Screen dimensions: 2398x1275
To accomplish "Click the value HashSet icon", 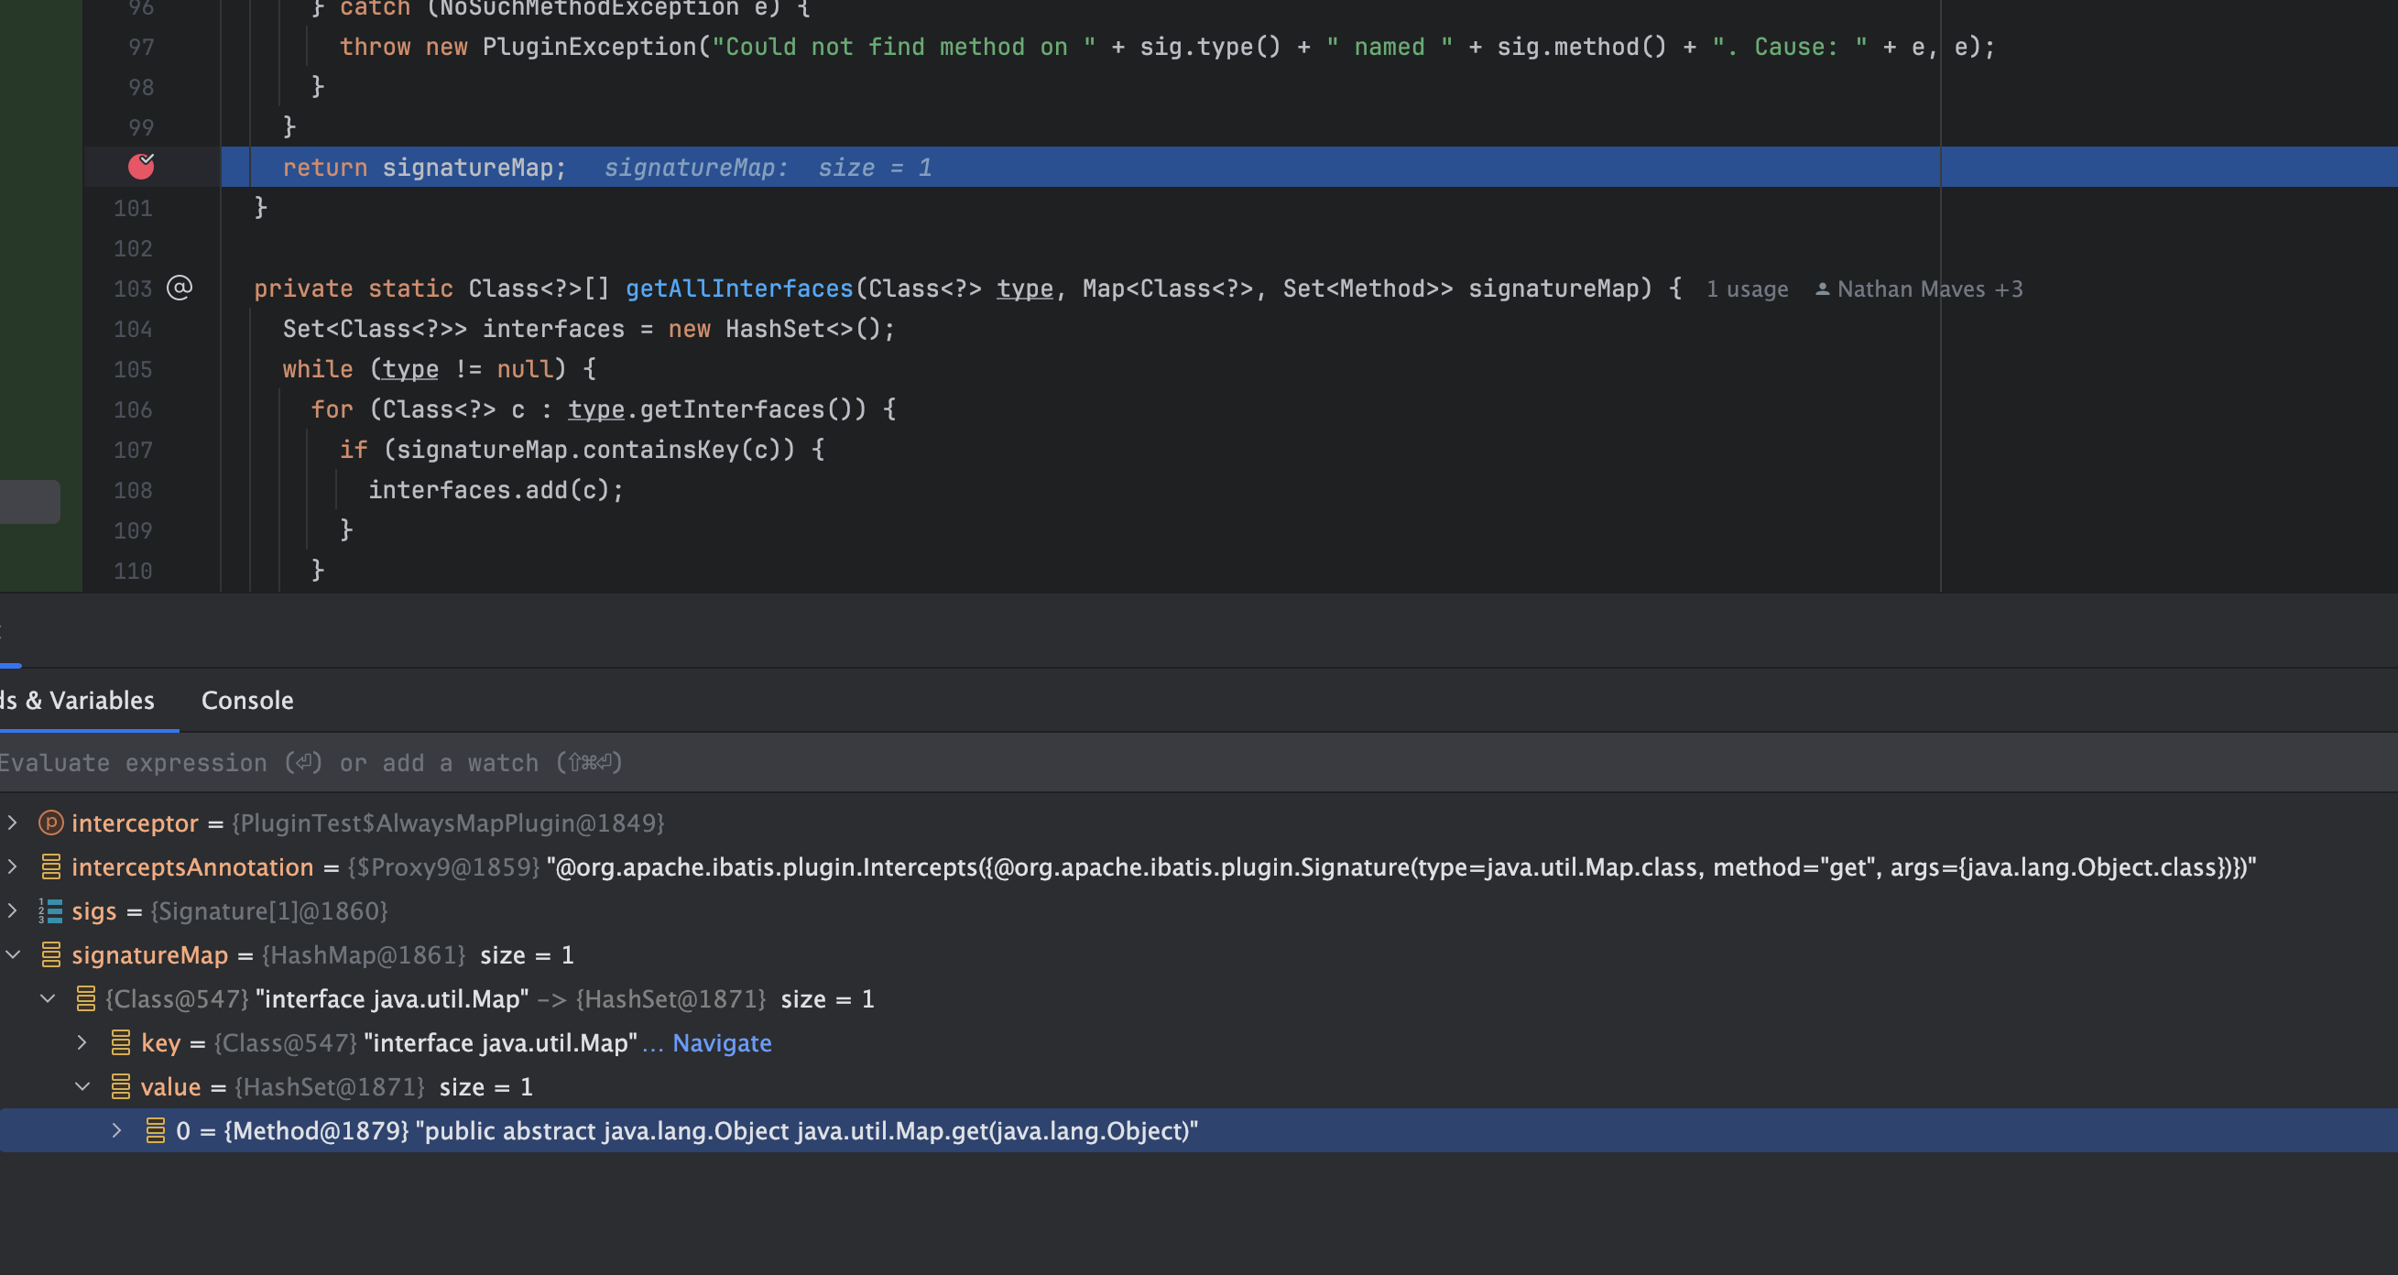I will [x=120, y=1086].
